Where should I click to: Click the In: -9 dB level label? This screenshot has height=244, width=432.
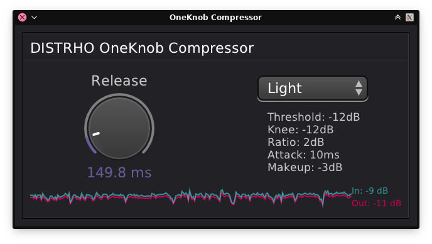[x=370, y=191]
